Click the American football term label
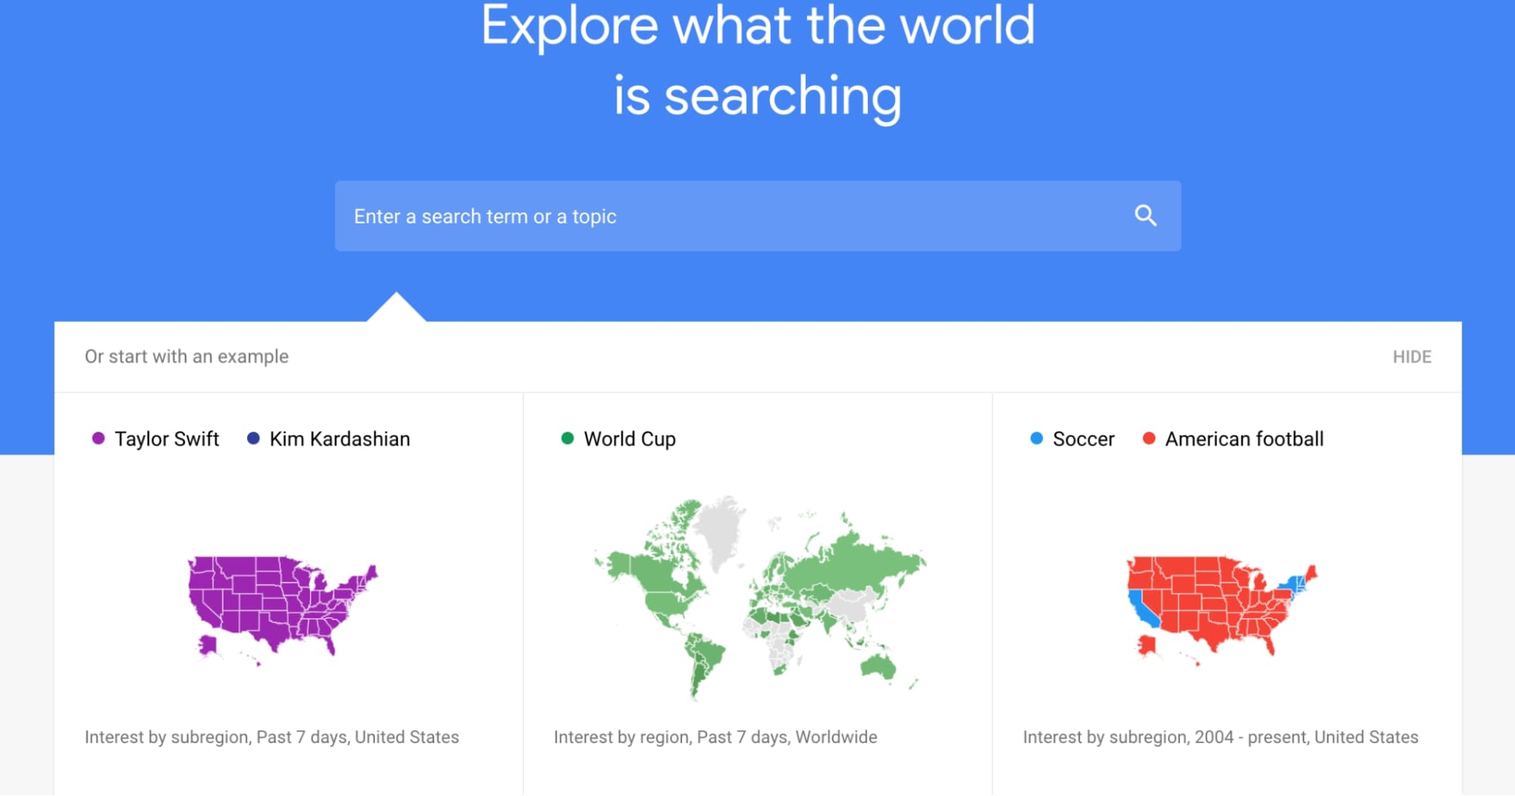 click(x=1244, y=439)
